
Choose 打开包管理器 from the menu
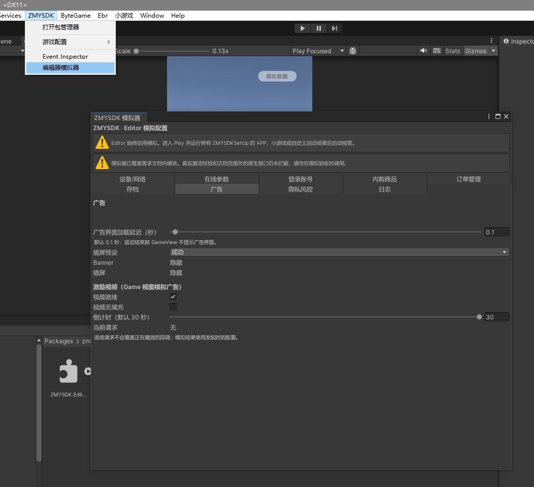[70, 27]
